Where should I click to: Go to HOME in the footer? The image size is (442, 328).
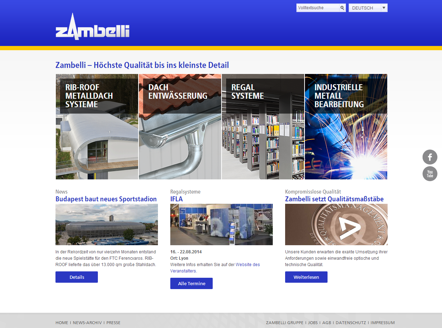pyautogui.click(x=62, y=323)
